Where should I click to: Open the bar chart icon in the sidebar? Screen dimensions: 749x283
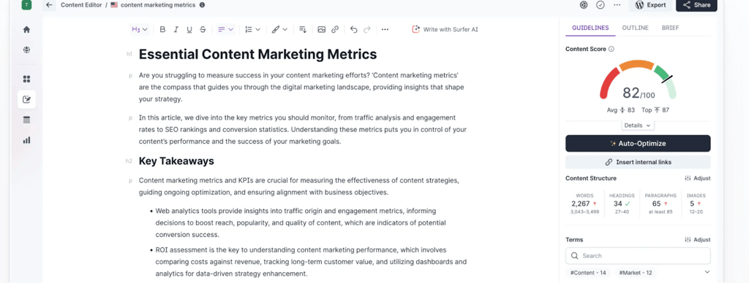coord(27,140)
